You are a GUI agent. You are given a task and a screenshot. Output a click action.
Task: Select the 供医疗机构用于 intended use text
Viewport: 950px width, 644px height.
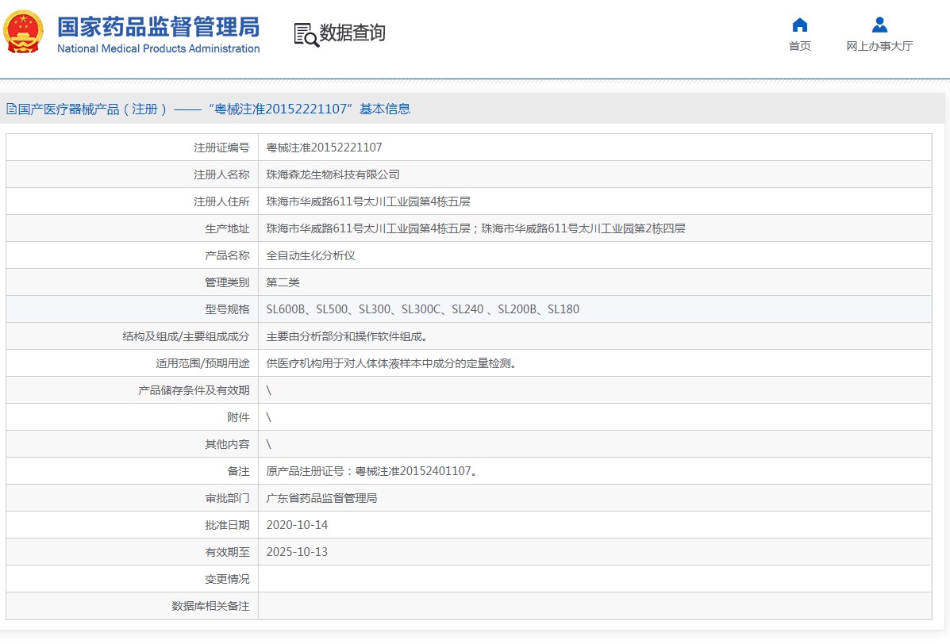tap(391, 364)
